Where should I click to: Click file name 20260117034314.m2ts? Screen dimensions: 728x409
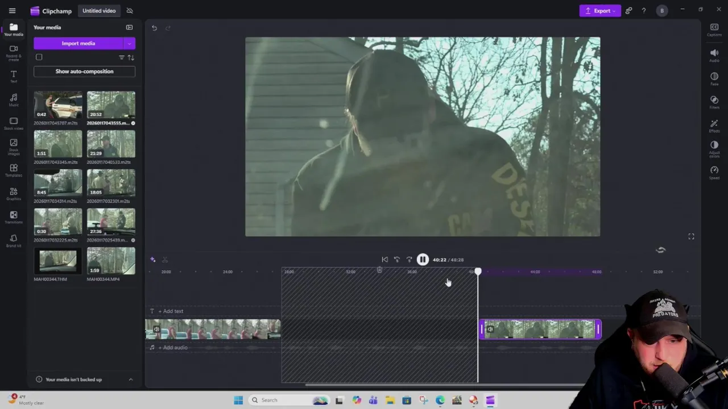[x=55, y=201]
